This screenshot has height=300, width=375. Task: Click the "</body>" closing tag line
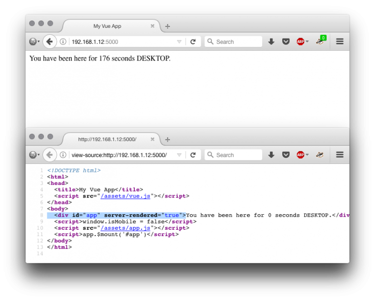[x=59, y=241]
